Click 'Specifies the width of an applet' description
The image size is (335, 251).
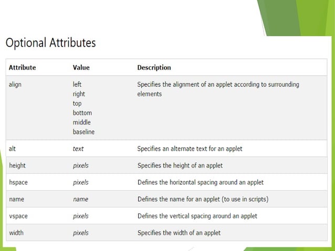click(x=179, y=233)
